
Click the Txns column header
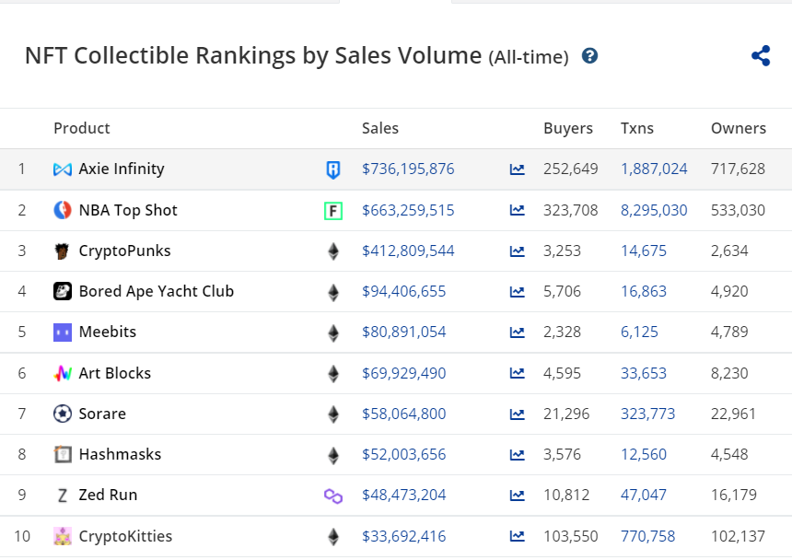(x=637, y=128)
